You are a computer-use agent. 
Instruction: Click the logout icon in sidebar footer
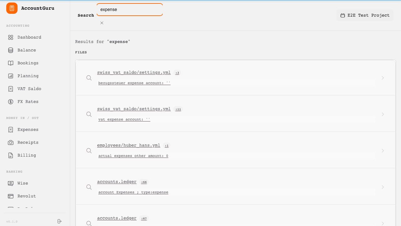tap(60, 221)
